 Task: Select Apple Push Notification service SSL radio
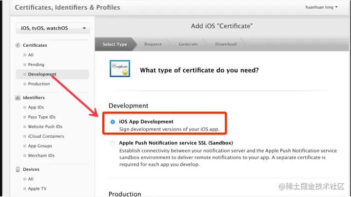coord(113,143)
